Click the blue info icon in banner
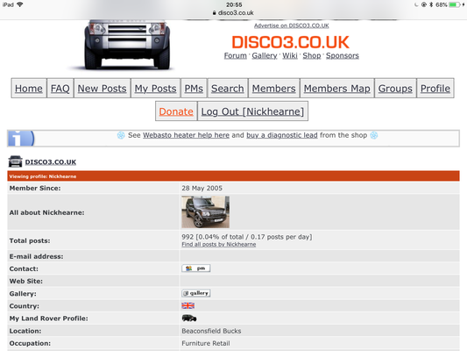 click(x=21, y=139)
